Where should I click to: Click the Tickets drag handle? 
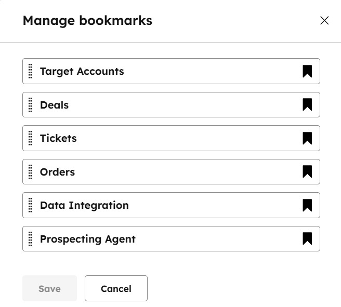tap(30, 138)
